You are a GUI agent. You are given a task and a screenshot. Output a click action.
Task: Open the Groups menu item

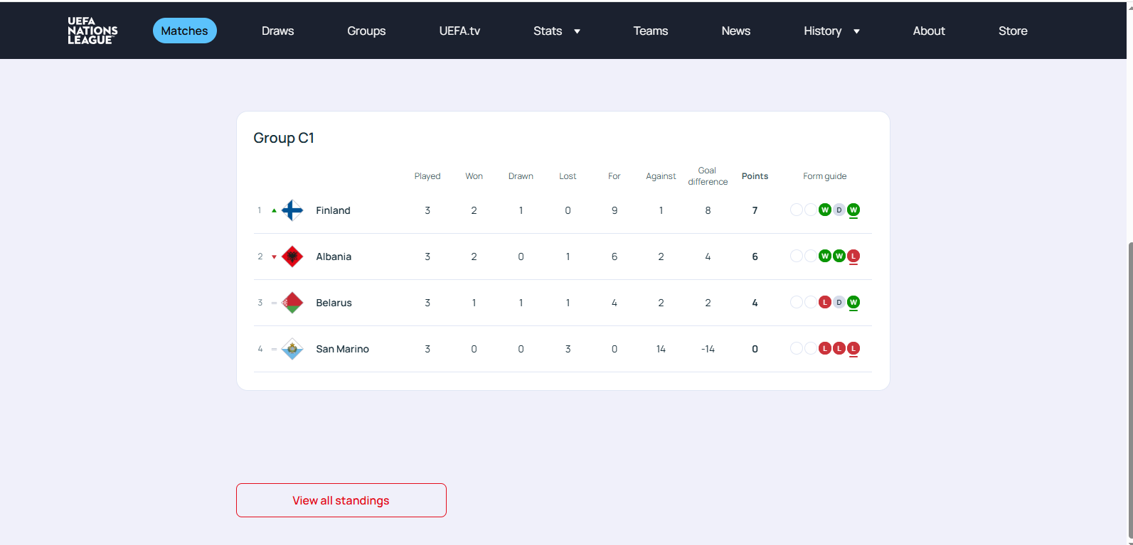pyautogui.click(x=366, y=31)
